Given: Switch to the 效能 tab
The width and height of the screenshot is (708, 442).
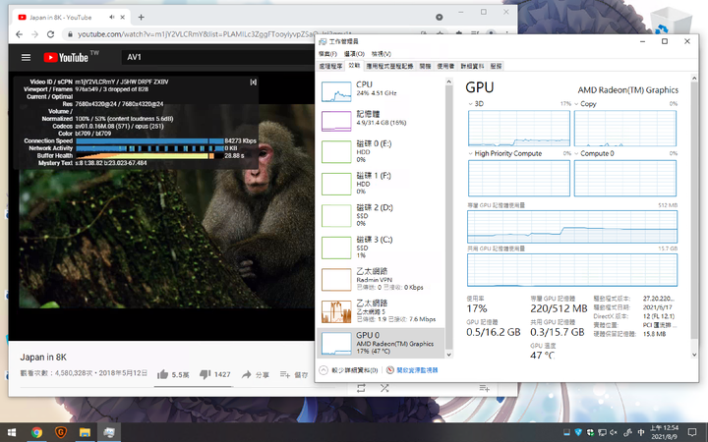Looking at the screenshot, I should click(x=354, y=66).
